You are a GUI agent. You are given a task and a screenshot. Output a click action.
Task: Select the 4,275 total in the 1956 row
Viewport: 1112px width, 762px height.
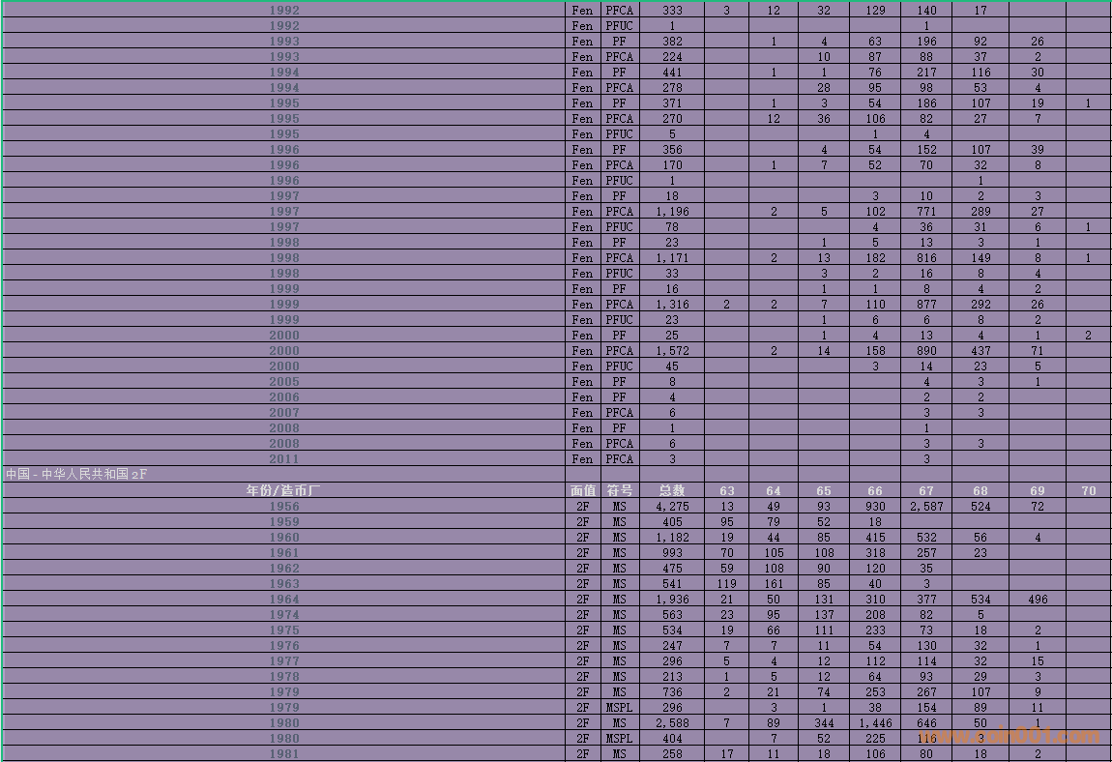tap(672, 506)
